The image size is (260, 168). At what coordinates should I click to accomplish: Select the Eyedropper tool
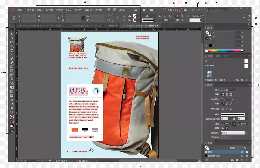tap(12, 104)
